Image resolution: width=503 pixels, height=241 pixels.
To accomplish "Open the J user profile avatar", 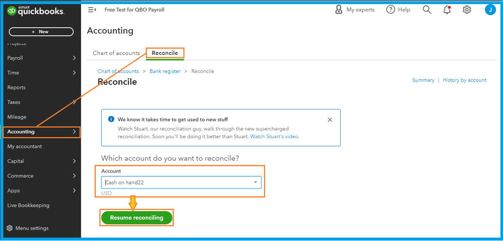I will tap(490, 10).
